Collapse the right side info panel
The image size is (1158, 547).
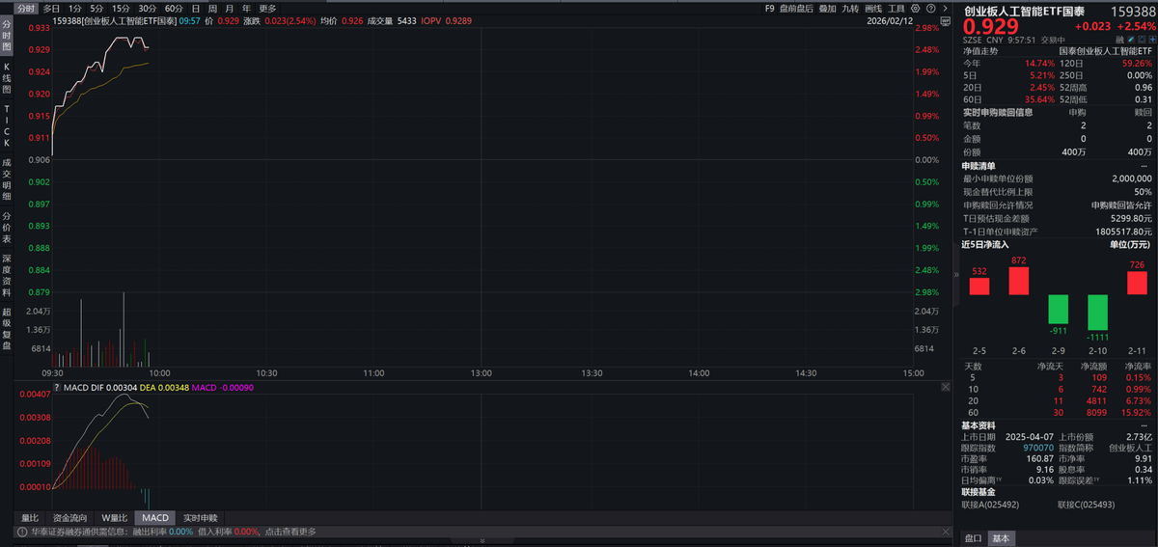957,275
